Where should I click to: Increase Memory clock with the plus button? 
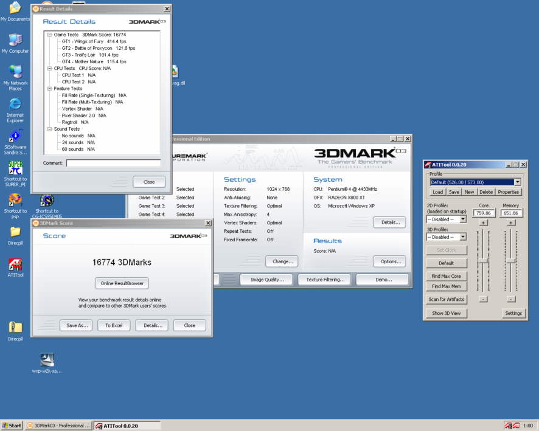(x=511, y=222)
